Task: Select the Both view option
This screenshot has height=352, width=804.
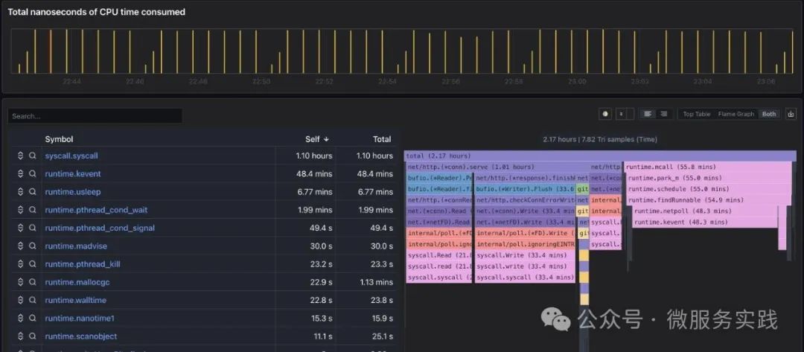Action: pos(768,115)
